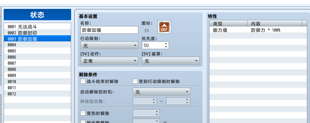Click the 受伤时解除 percentage spin box
The height and width of the screenshot is (123, 310).
pyautogui.click(x=146, y=113)
